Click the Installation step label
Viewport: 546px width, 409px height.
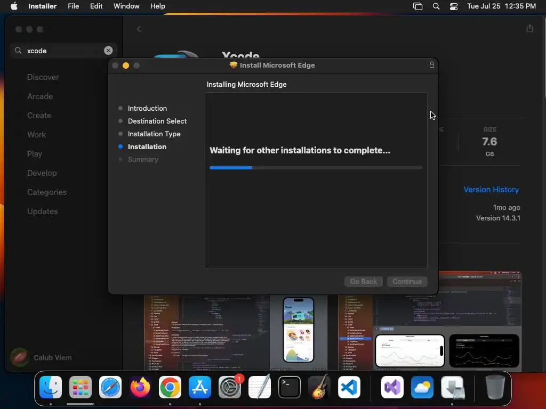[147, 147]
